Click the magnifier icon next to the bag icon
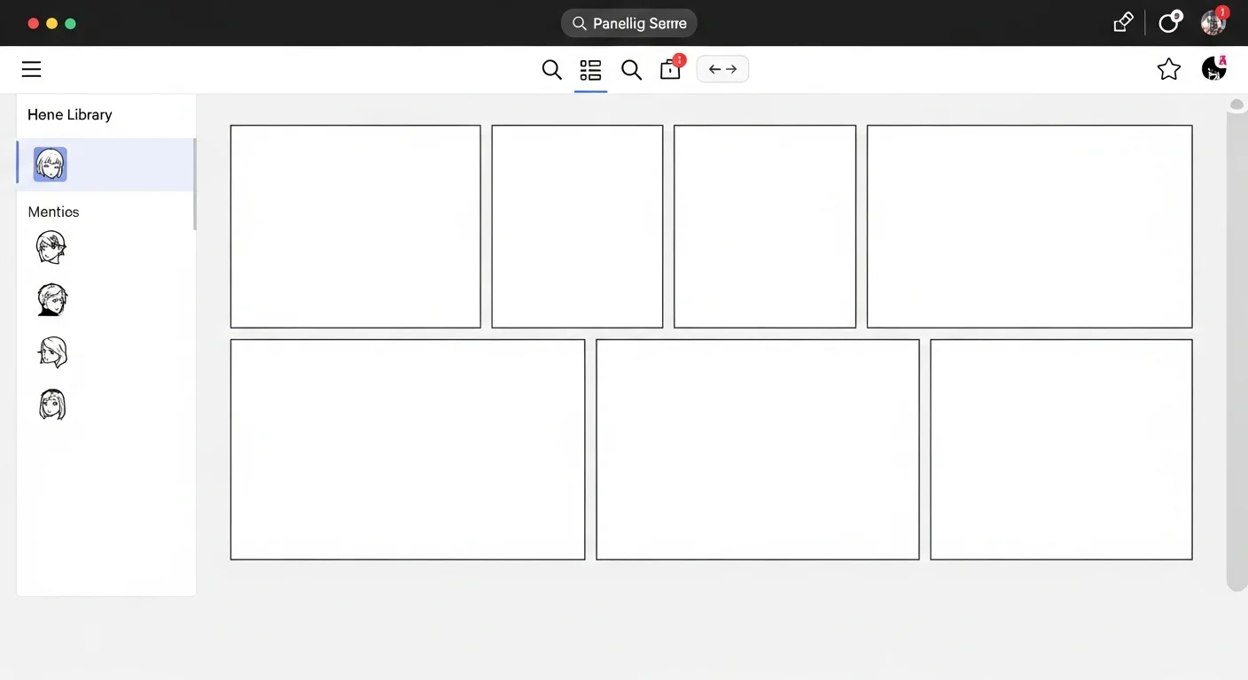Viewport: 1248px width, 680px height. (631, 70)
